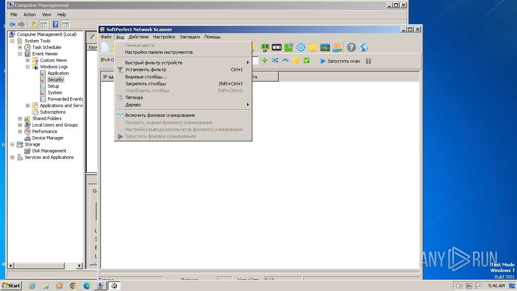Open the blue gear settings icon

tap(301, 48)
